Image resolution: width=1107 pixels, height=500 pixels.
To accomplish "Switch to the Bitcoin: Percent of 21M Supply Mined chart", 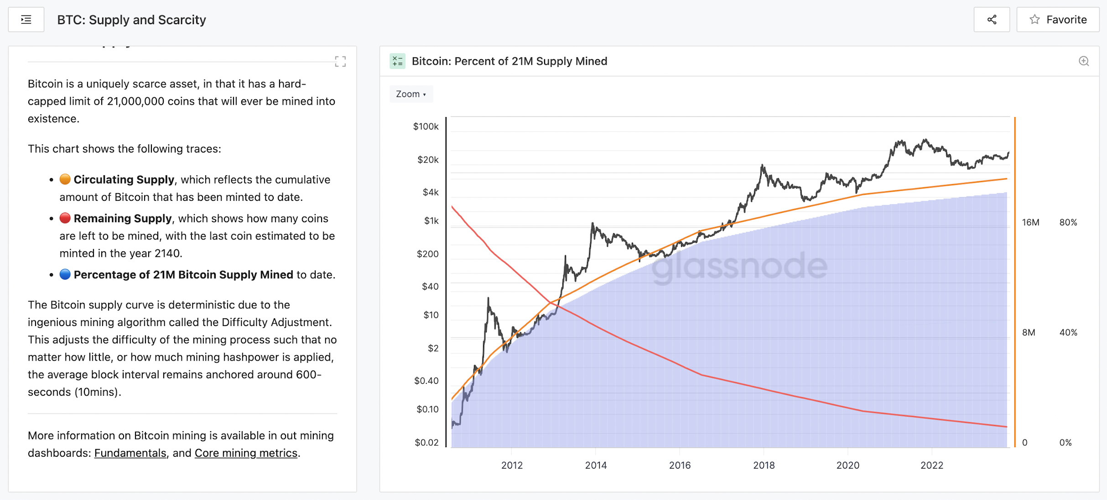I will coord(509,61).
